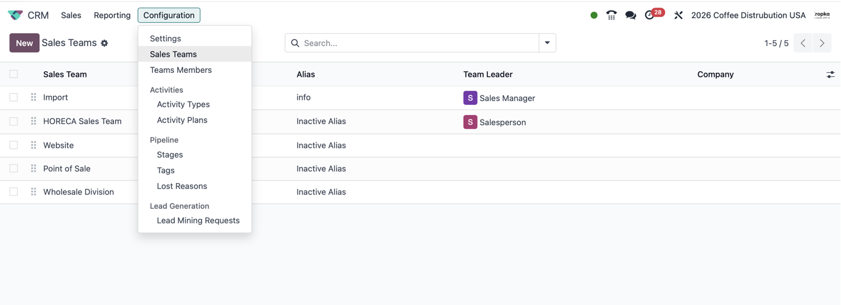Open company switcher 2026 Coffee Distrubution USA
Image resolution: width=841 pixels, height=305 pixels.
(x=748, y=15)
